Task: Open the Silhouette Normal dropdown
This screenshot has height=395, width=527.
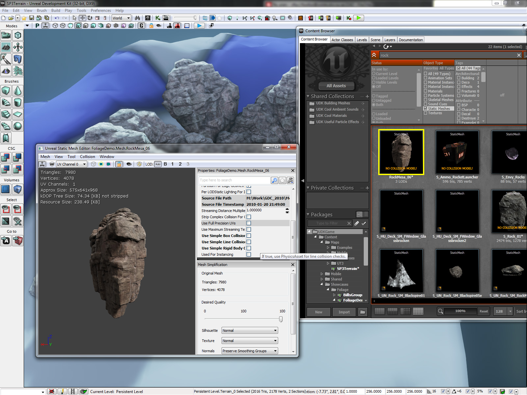Action: tap(250, 330)
